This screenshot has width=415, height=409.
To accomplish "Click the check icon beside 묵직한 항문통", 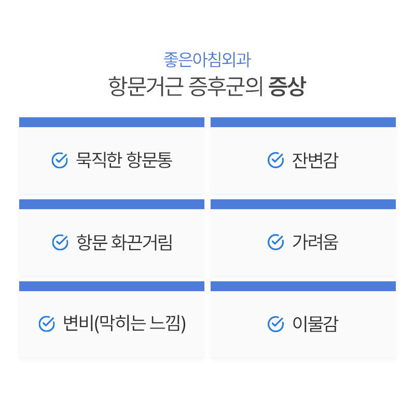I will pyautogui.click(x=60, y=160).
